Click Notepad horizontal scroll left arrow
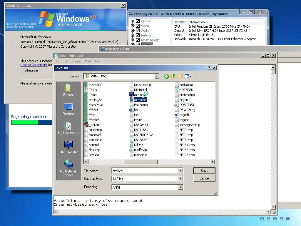The width and height of the screenshot is (301, 226). (56, 212)
